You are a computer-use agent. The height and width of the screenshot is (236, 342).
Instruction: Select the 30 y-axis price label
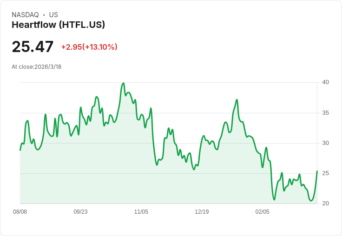(x=325, y=143)
